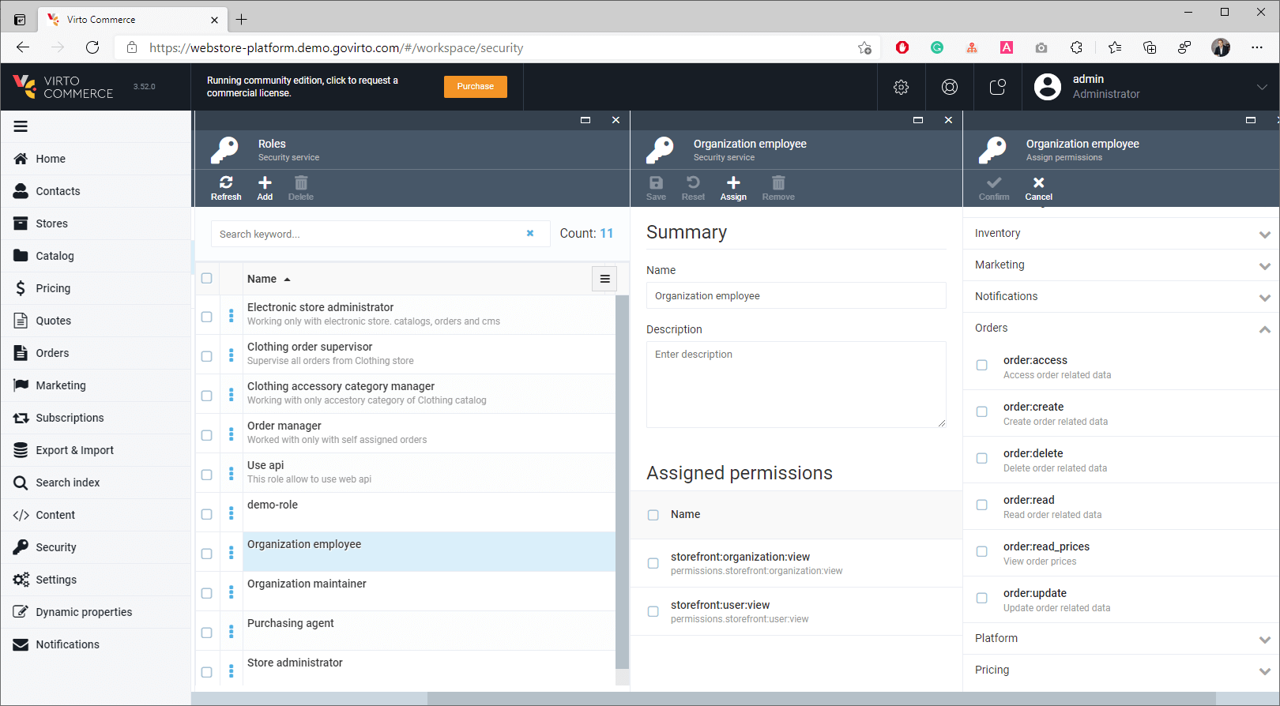Click the Assign permissions plus icon
This screenshot has height=706, width=1280.
click(x=733, y=183)
